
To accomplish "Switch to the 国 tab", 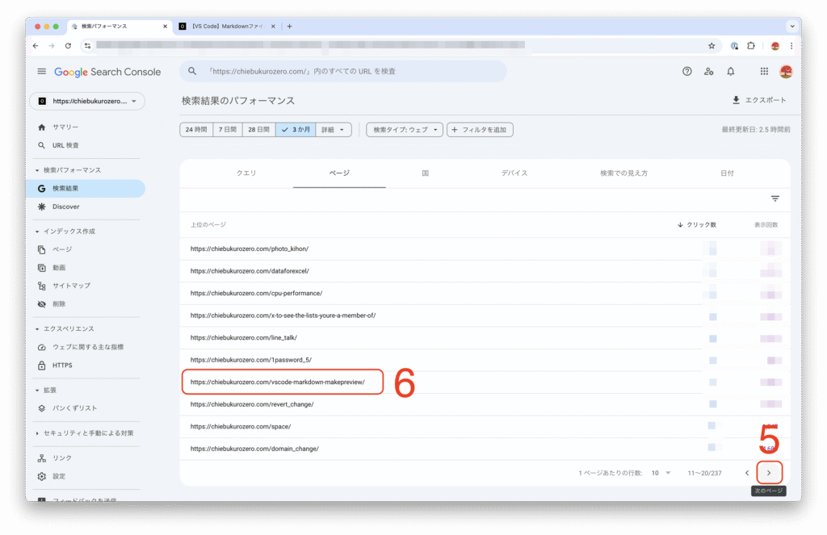I will 425,173.
